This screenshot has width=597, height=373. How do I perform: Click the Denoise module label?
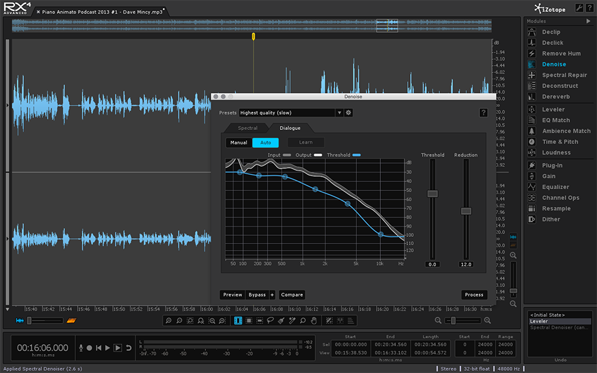coord(554,64)
